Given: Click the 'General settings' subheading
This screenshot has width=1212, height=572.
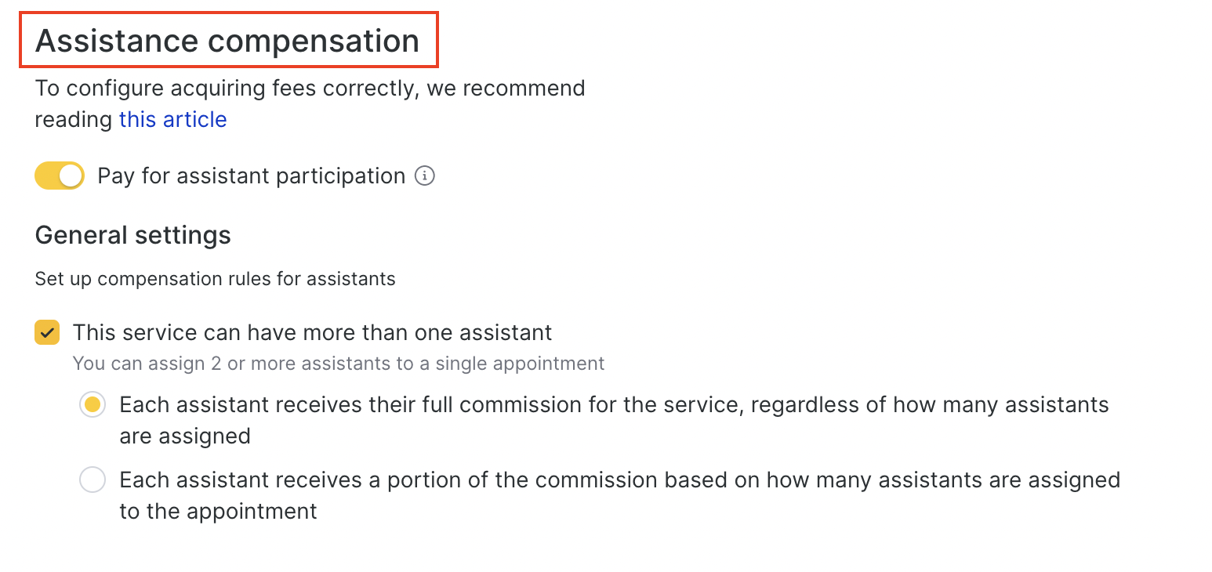Looking at the screenshot, I should (x=132, y=235).
